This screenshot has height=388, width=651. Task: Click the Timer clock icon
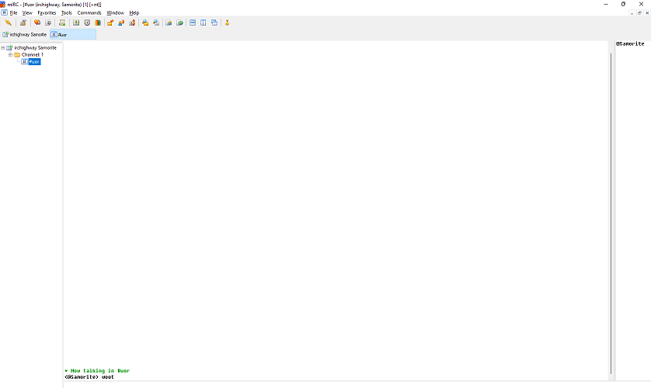(x=87, y=23)
